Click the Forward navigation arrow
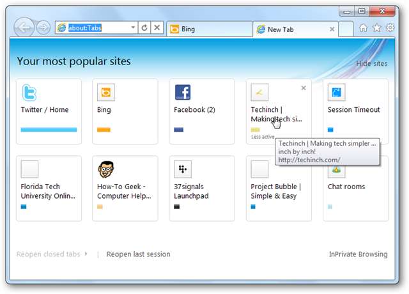The width and height of the screenshot is (409, 294). click(x=43, y=27)
